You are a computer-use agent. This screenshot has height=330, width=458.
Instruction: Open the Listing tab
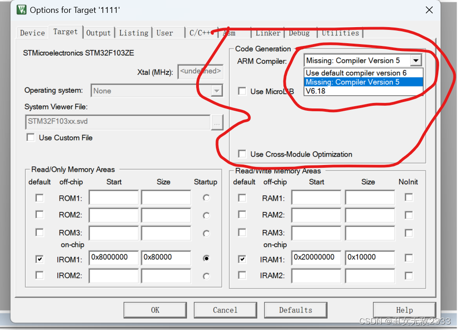pos(134,33)
